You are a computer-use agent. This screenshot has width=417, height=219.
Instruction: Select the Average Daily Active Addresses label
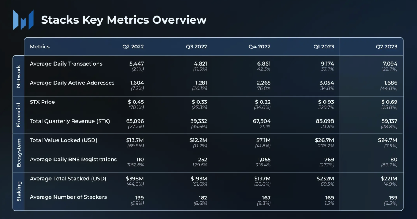72,83
